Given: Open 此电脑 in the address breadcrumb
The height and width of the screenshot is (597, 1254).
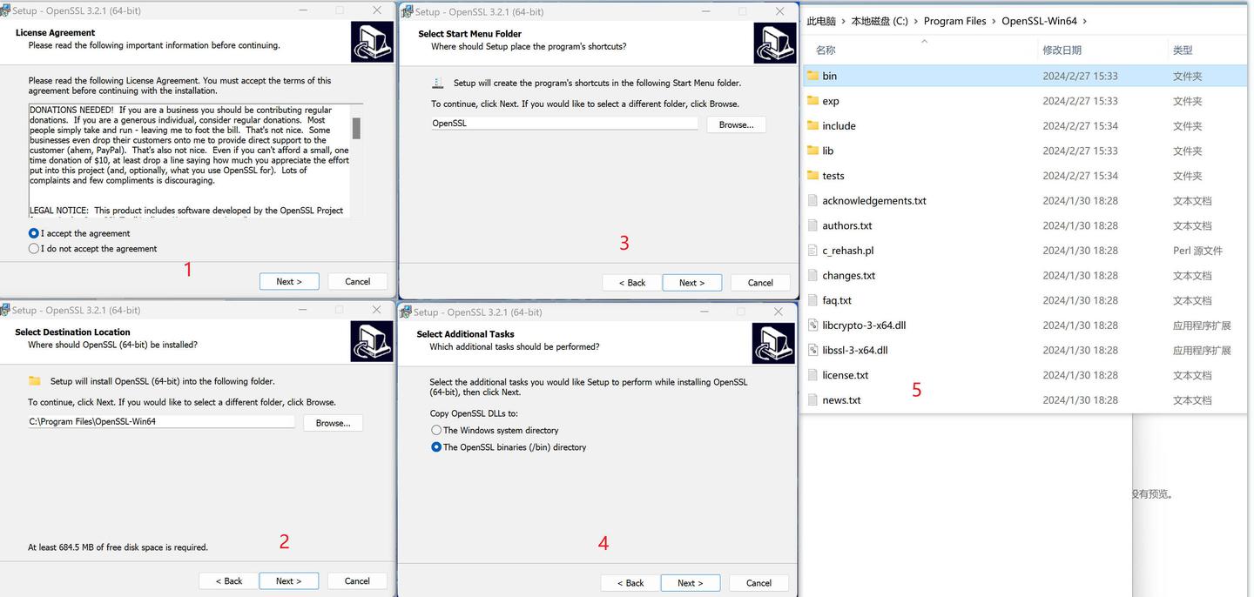Looking at the screenshot, I should click(x=821, y=21).
